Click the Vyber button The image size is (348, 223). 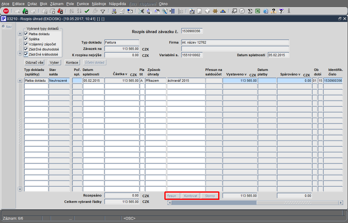[54, 63]
